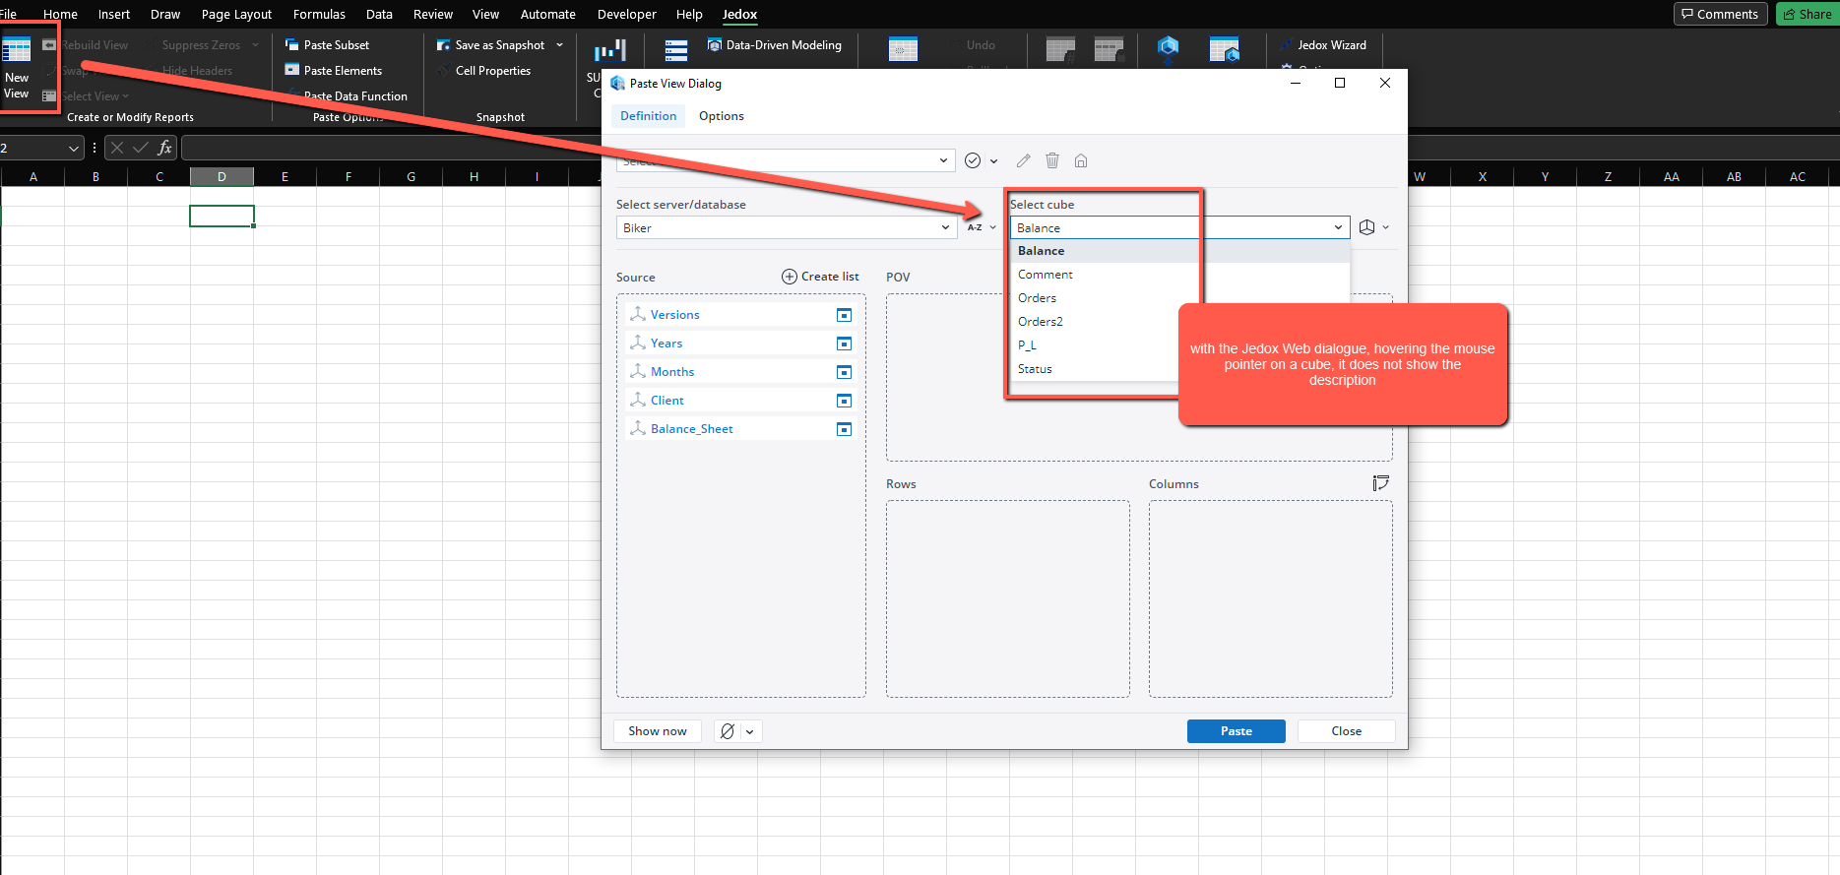Open subset editor icon for Balance_Sheet dimension
Screen dimensions: 1840x875
844,429
